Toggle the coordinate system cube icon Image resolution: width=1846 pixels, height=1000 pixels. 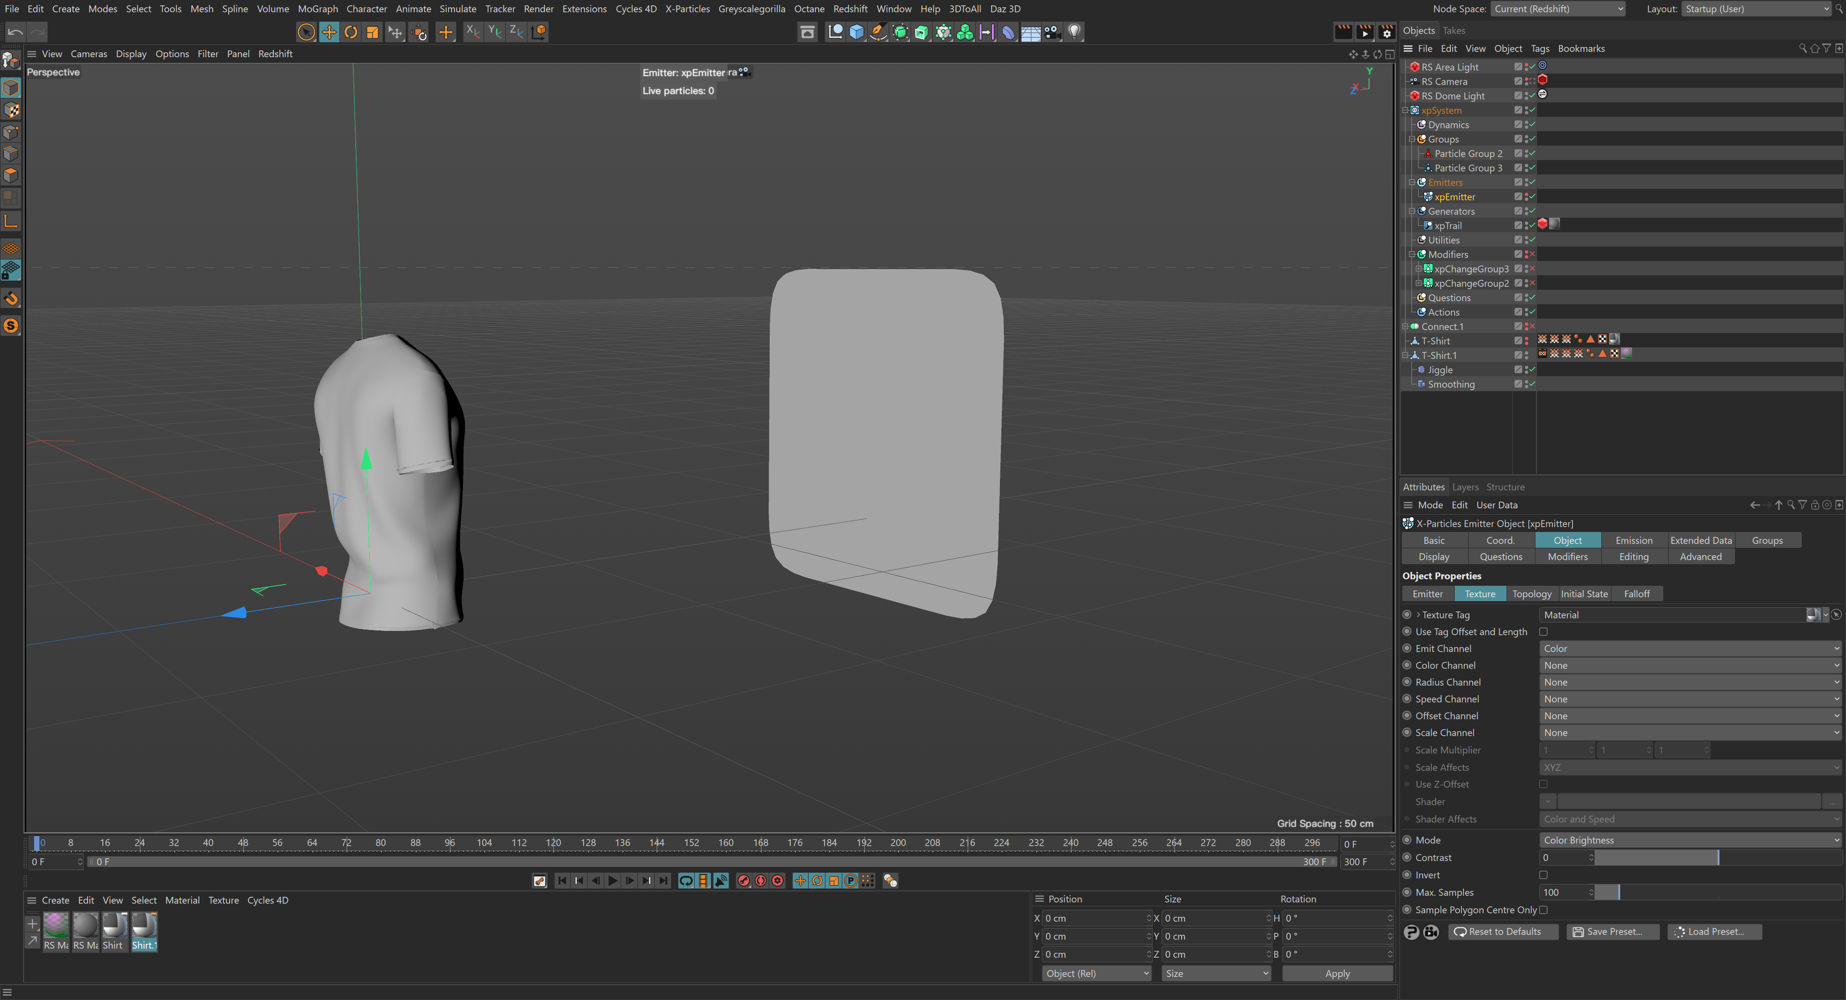539,32
